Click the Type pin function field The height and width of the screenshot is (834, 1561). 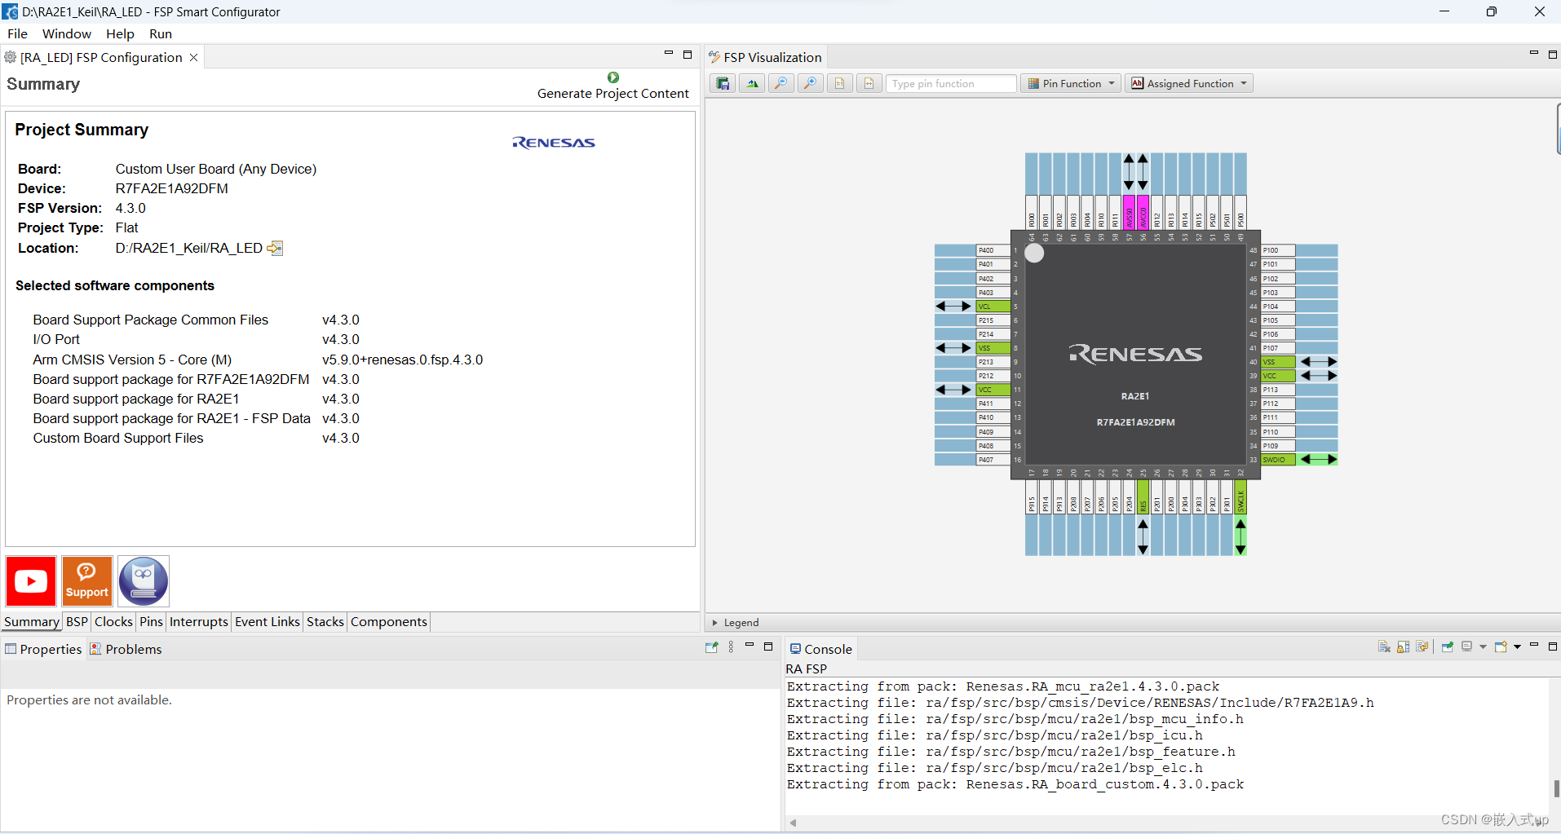951,83
